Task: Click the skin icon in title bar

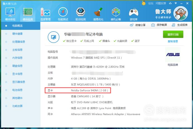Action: click(x=170, y=3)
